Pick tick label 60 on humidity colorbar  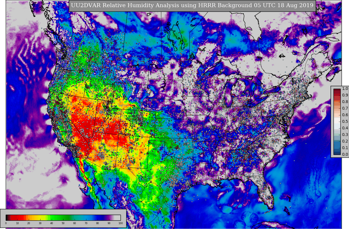pyautogui.click(x=75, y=223)
